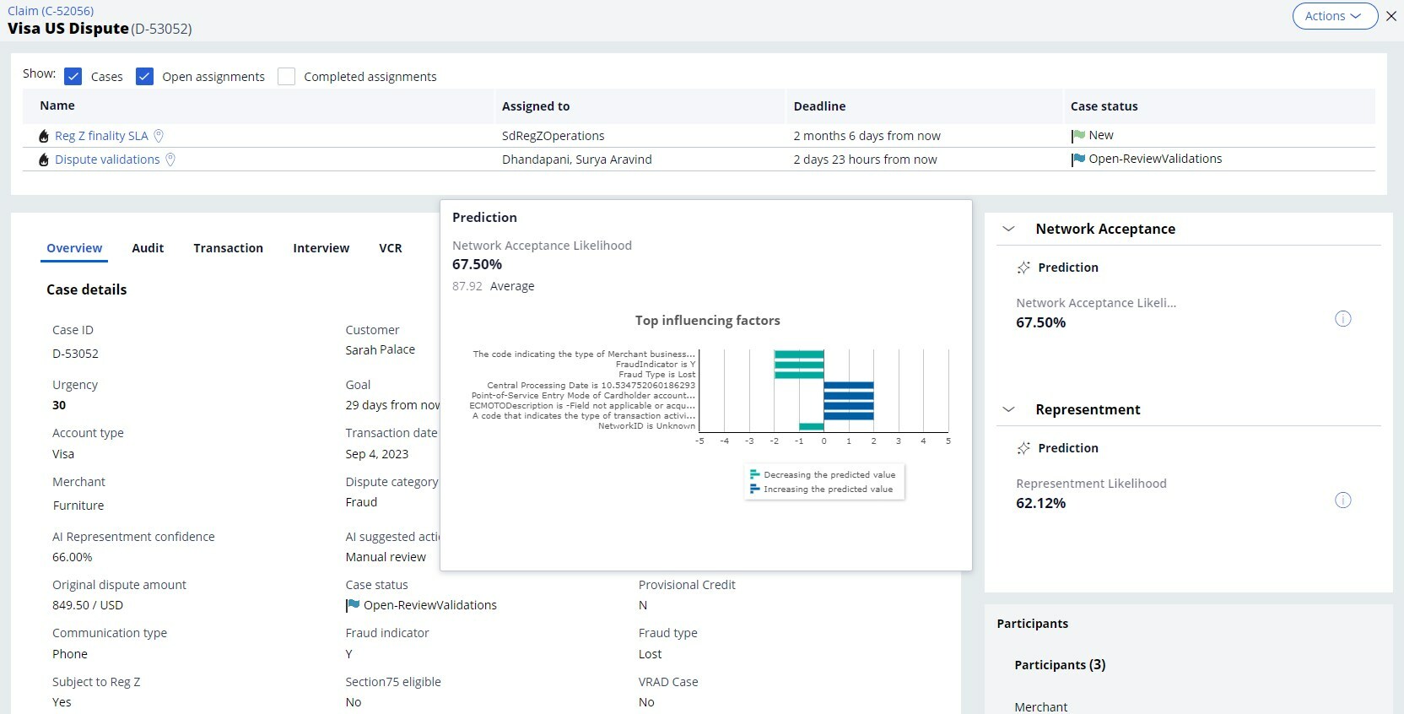
Task: Enable the Completed assignments checkbox
Action: pos(287,77)
